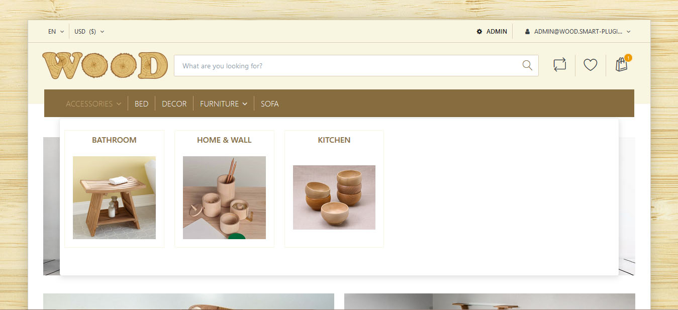Expand the Furniture menu chevron
678x310 pixels.
click(245, 104)
